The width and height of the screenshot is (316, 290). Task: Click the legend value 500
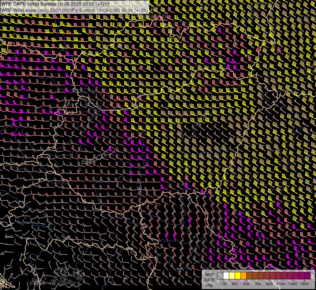[x=246, y=284]
